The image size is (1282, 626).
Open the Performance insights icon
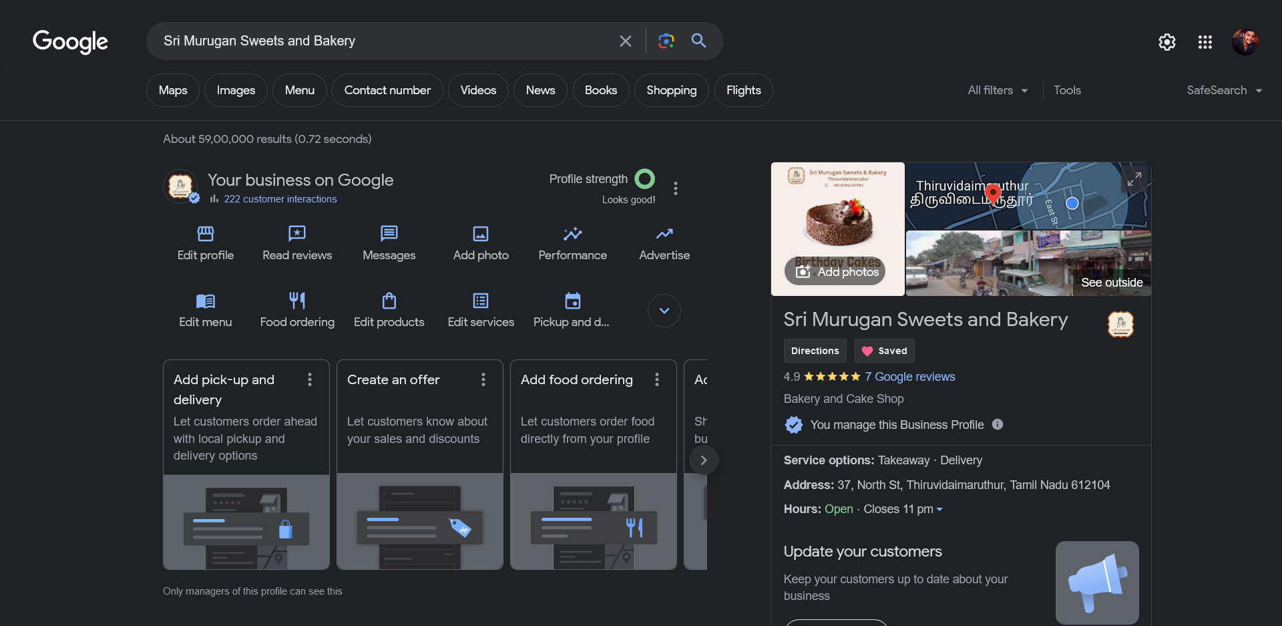[x=572, y=234]
